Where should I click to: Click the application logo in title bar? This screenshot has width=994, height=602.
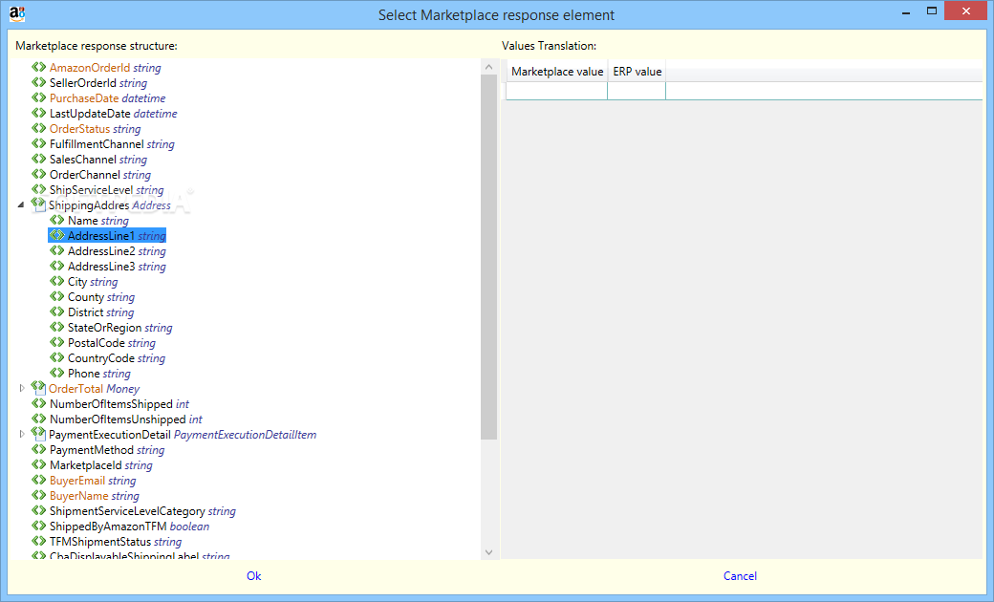coord(17,13)
